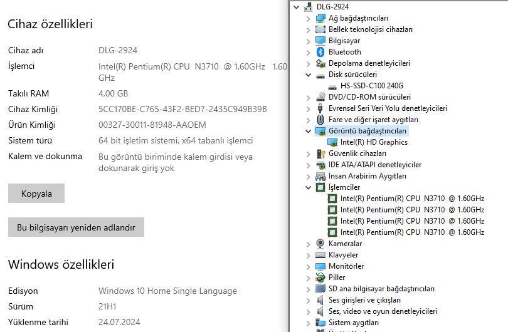This screenshot has height=332, width=508.
Task: Click the Bellek teknolojisi cihazları icon
Action: click(x=320, y=29)
